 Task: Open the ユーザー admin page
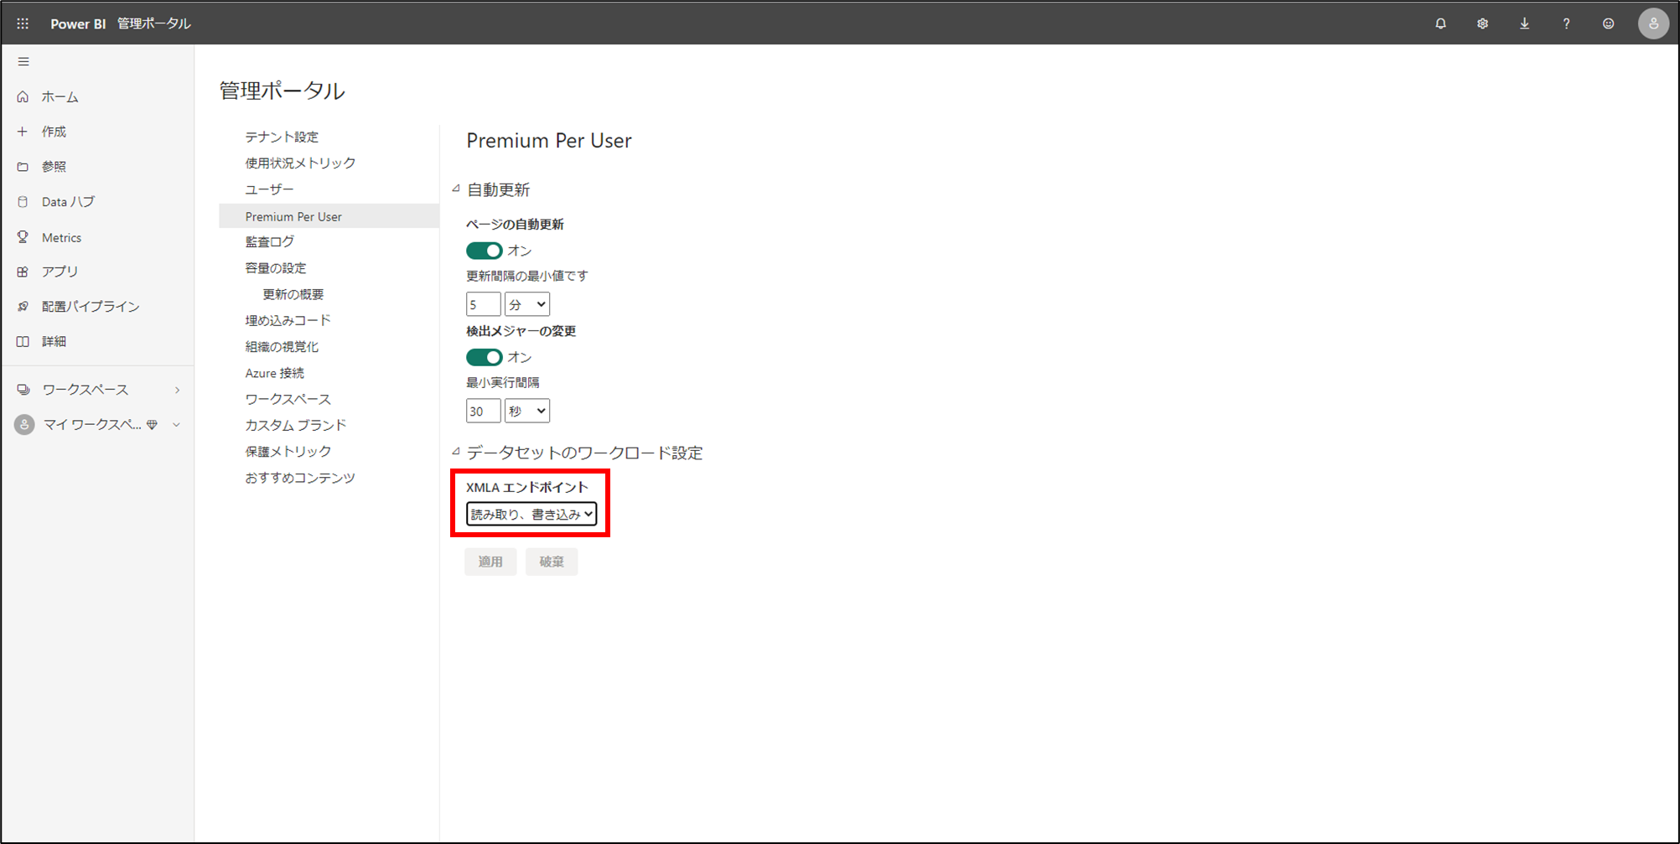click(x=269, y=189)
